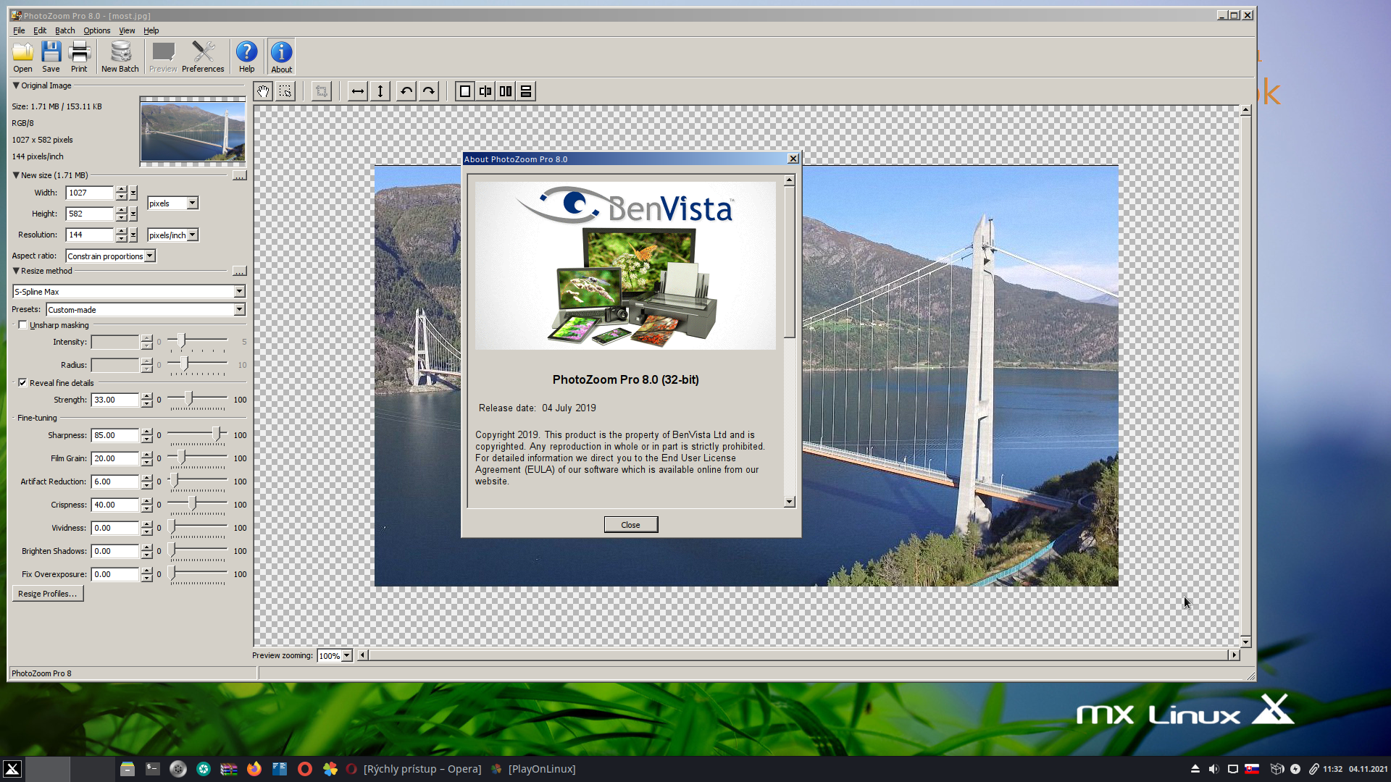Switch to the Rýchly prístup Opera window
This screenshot has width=1391, height=782.
pyautogui.click(x=414, y=769)
